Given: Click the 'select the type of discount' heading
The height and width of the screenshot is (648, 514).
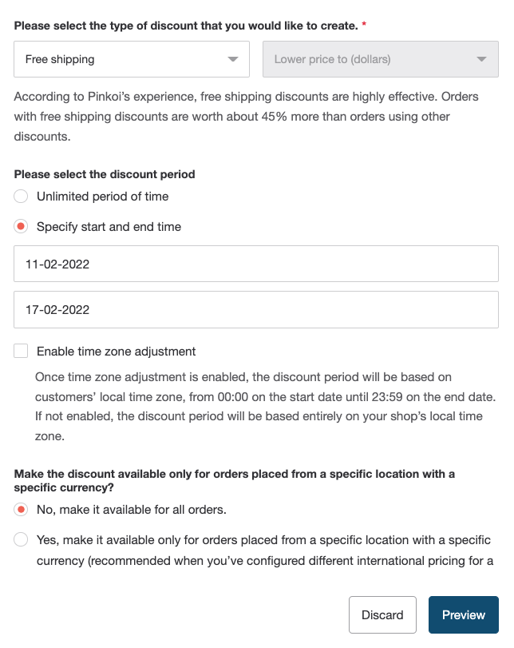Looking at the screenshot, I should (186, 26).
